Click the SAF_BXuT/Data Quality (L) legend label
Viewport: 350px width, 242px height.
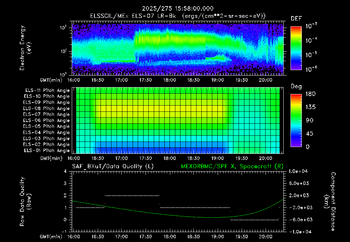point(113,166)
